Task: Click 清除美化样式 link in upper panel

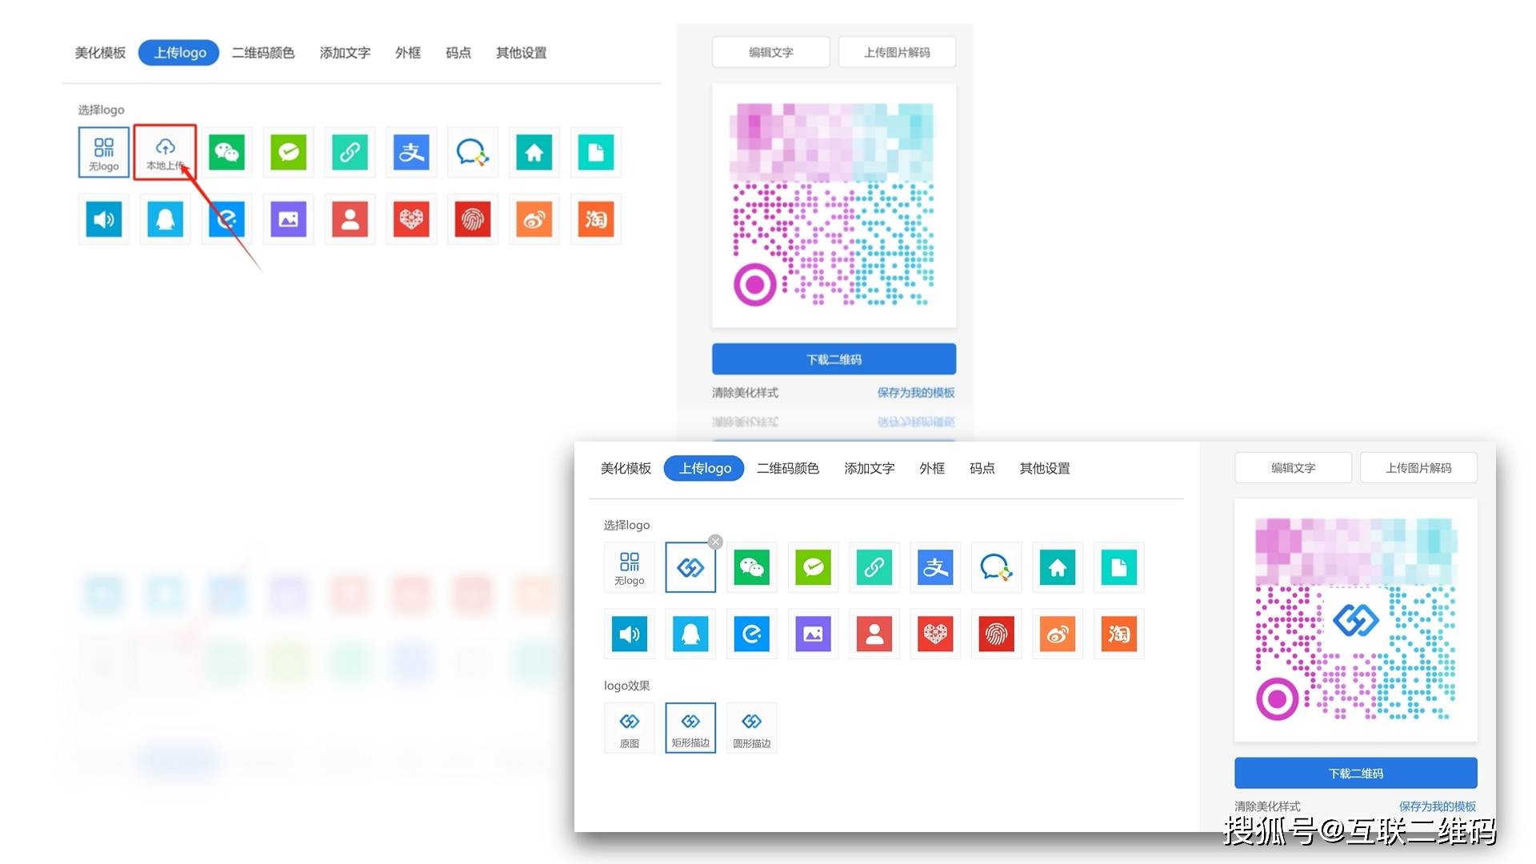Action: [745, 393]
